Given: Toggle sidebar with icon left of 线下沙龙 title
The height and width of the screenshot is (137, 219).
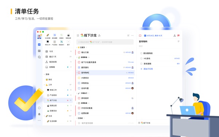Looking at the screenshot, I should pos(78,35).
